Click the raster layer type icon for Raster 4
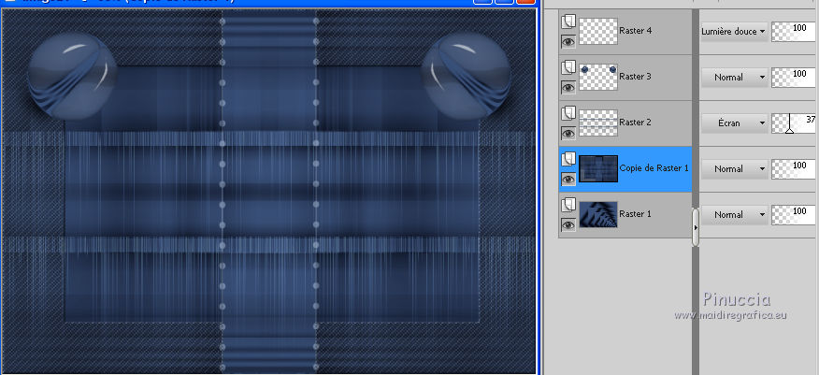Screen dimensions: 819x375 [x=568, y=22]
